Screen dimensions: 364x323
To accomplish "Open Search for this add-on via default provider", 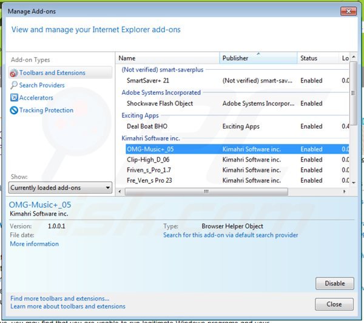I will [x=231, y=235].
